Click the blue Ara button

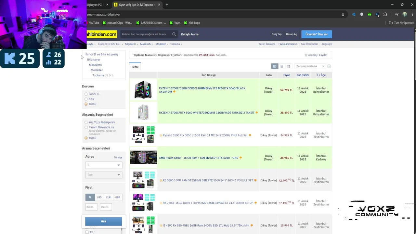tap(104, 221)
